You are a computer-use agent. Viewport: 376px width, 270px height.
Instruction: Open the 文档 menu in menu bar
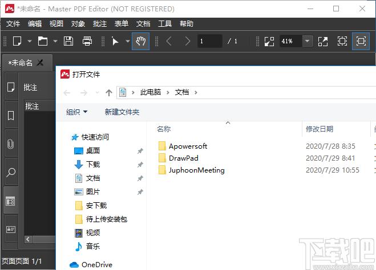tap(143, 24)
